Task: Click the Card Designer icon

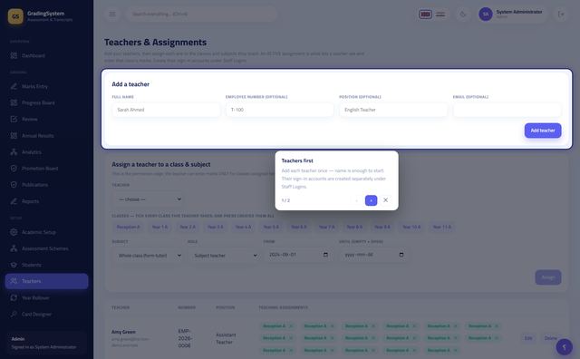Action: (14, 314)
